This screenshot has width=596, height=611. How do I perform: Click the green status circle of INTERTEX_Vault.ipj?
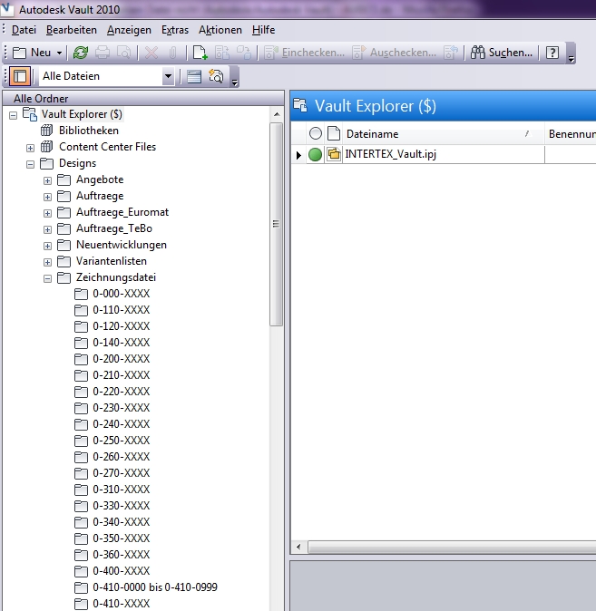pyautogui.click(x=315, y=154)
